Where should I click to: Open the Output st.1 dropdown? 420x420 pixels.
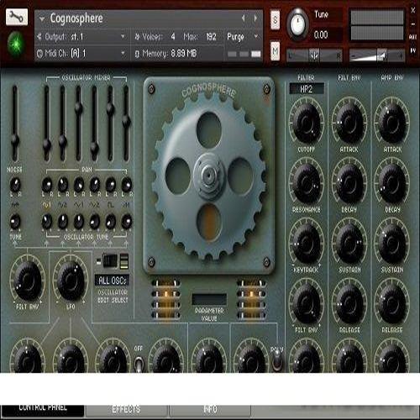pyautogui.click(x=81, y=37)
